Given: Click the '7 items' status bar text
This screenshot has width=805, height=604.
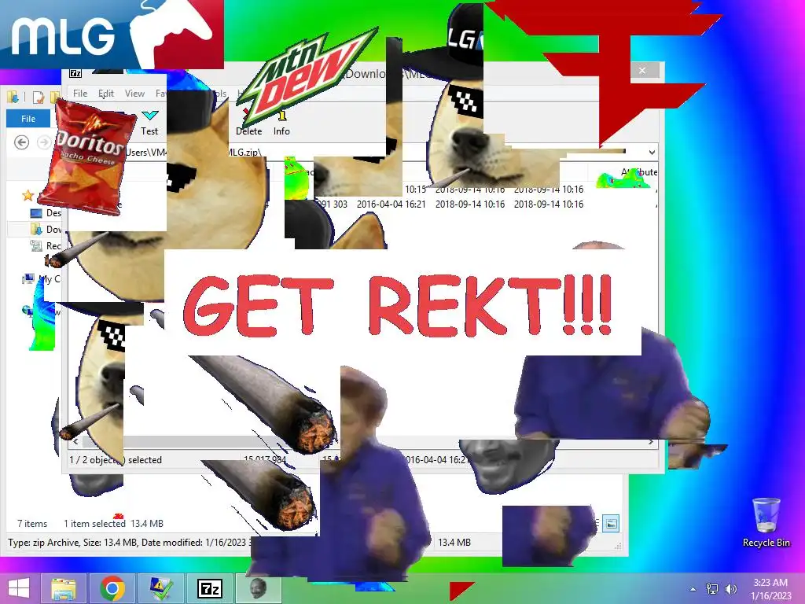Looking at the screenshot, I should [32, 523].
